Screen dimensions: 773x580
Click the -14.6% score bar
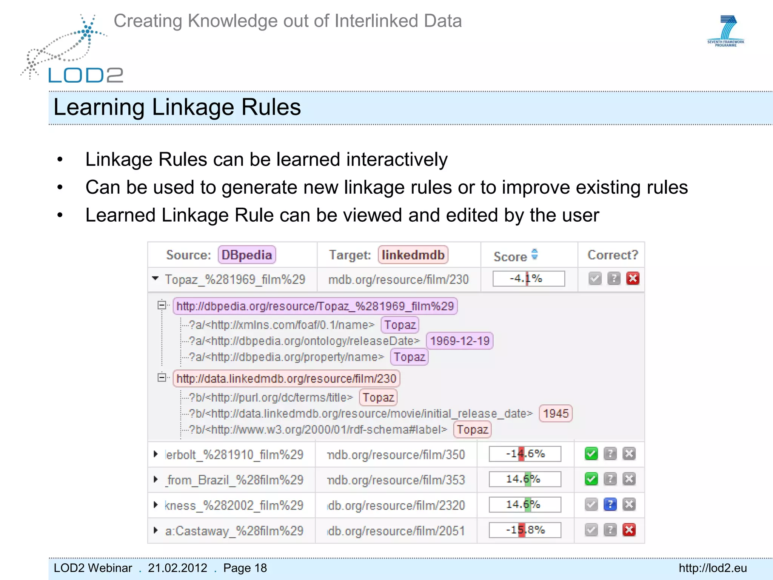(525, 454)
